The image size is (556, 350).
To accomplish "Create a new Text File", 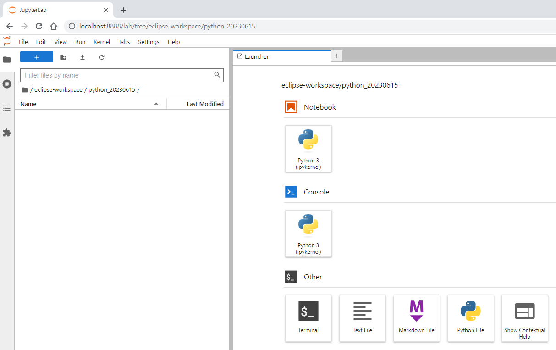I will coord(363,319).
